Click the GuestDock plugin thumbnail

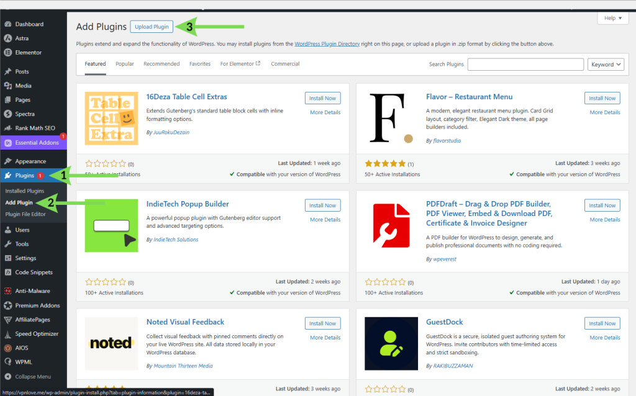(x=391, y=344)
